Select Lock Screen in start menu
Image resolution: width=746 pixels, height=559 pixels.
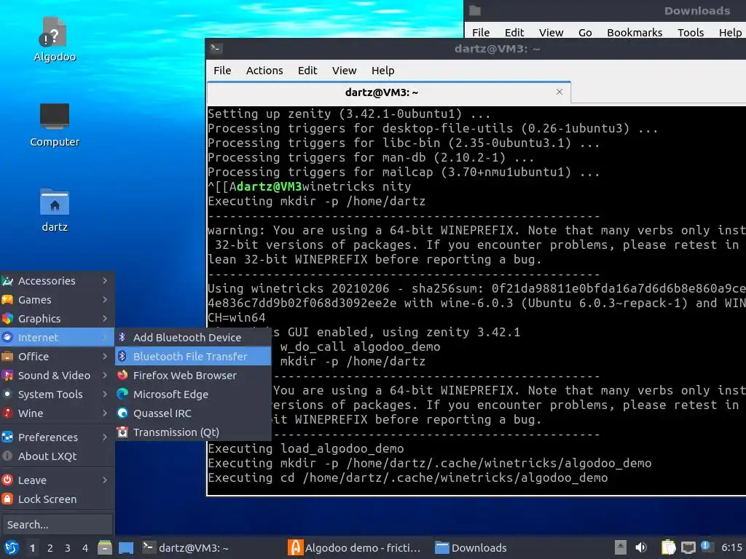point(57,499)
